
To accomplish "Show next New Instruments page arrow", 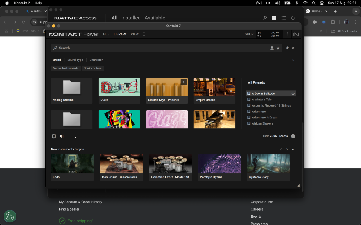I will (x=287, y=149).
